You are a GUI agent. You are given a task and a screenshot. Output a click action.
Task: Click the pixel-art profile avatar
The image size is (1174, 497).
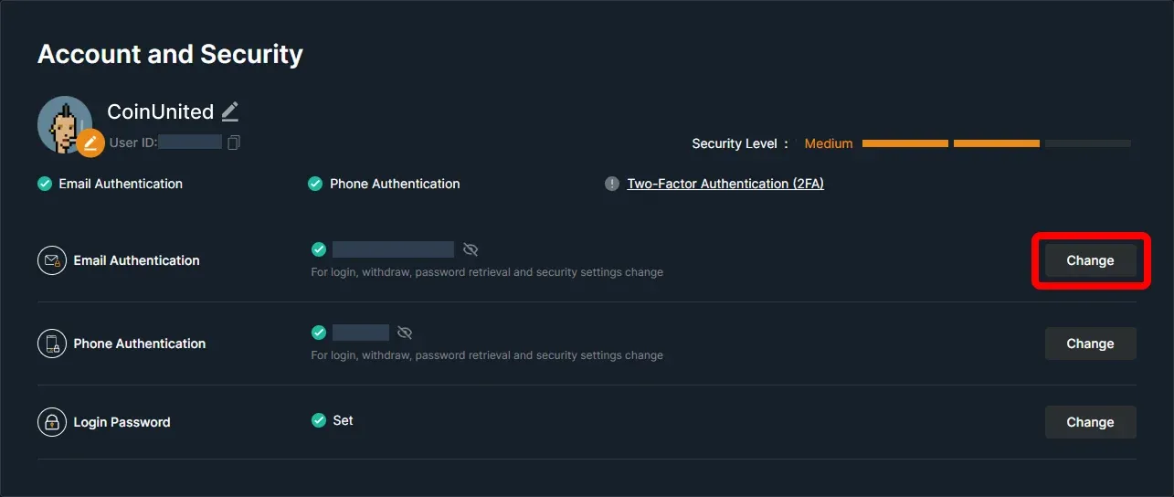tap(65, 124)
